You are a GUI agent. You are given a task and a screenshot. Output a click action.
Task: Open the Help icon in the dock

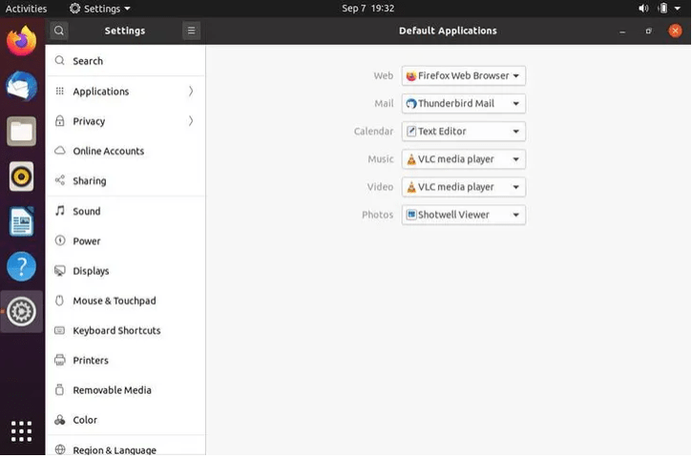click(21, 266)
